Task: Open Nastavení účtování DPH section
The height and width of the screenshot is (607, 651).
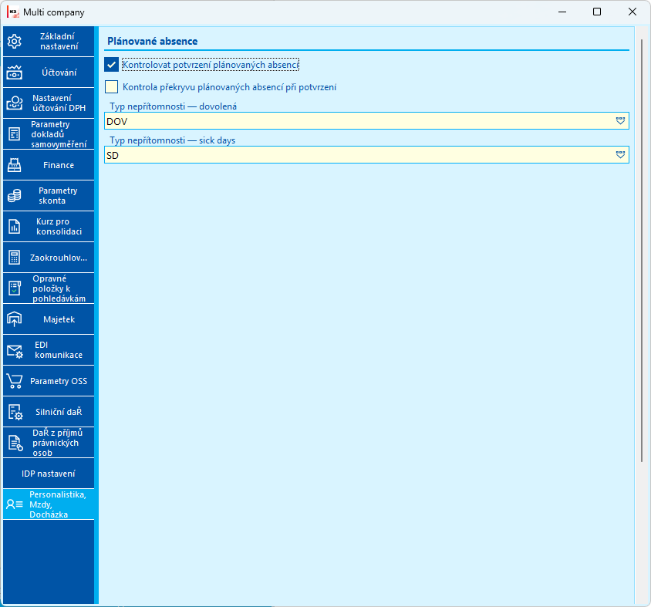Action: click(x=49, y=103)
